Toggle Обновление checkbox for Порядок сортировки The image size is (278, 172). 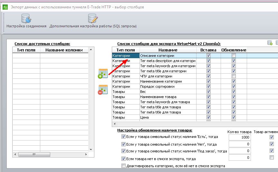pyautogui.click(x=234, y=86)
